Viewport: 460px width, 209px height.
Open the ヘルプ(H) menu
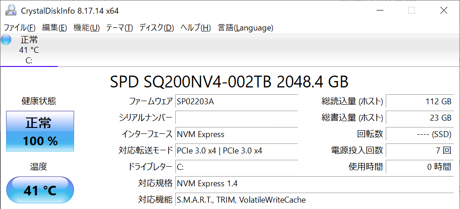(x=196, y=28)
